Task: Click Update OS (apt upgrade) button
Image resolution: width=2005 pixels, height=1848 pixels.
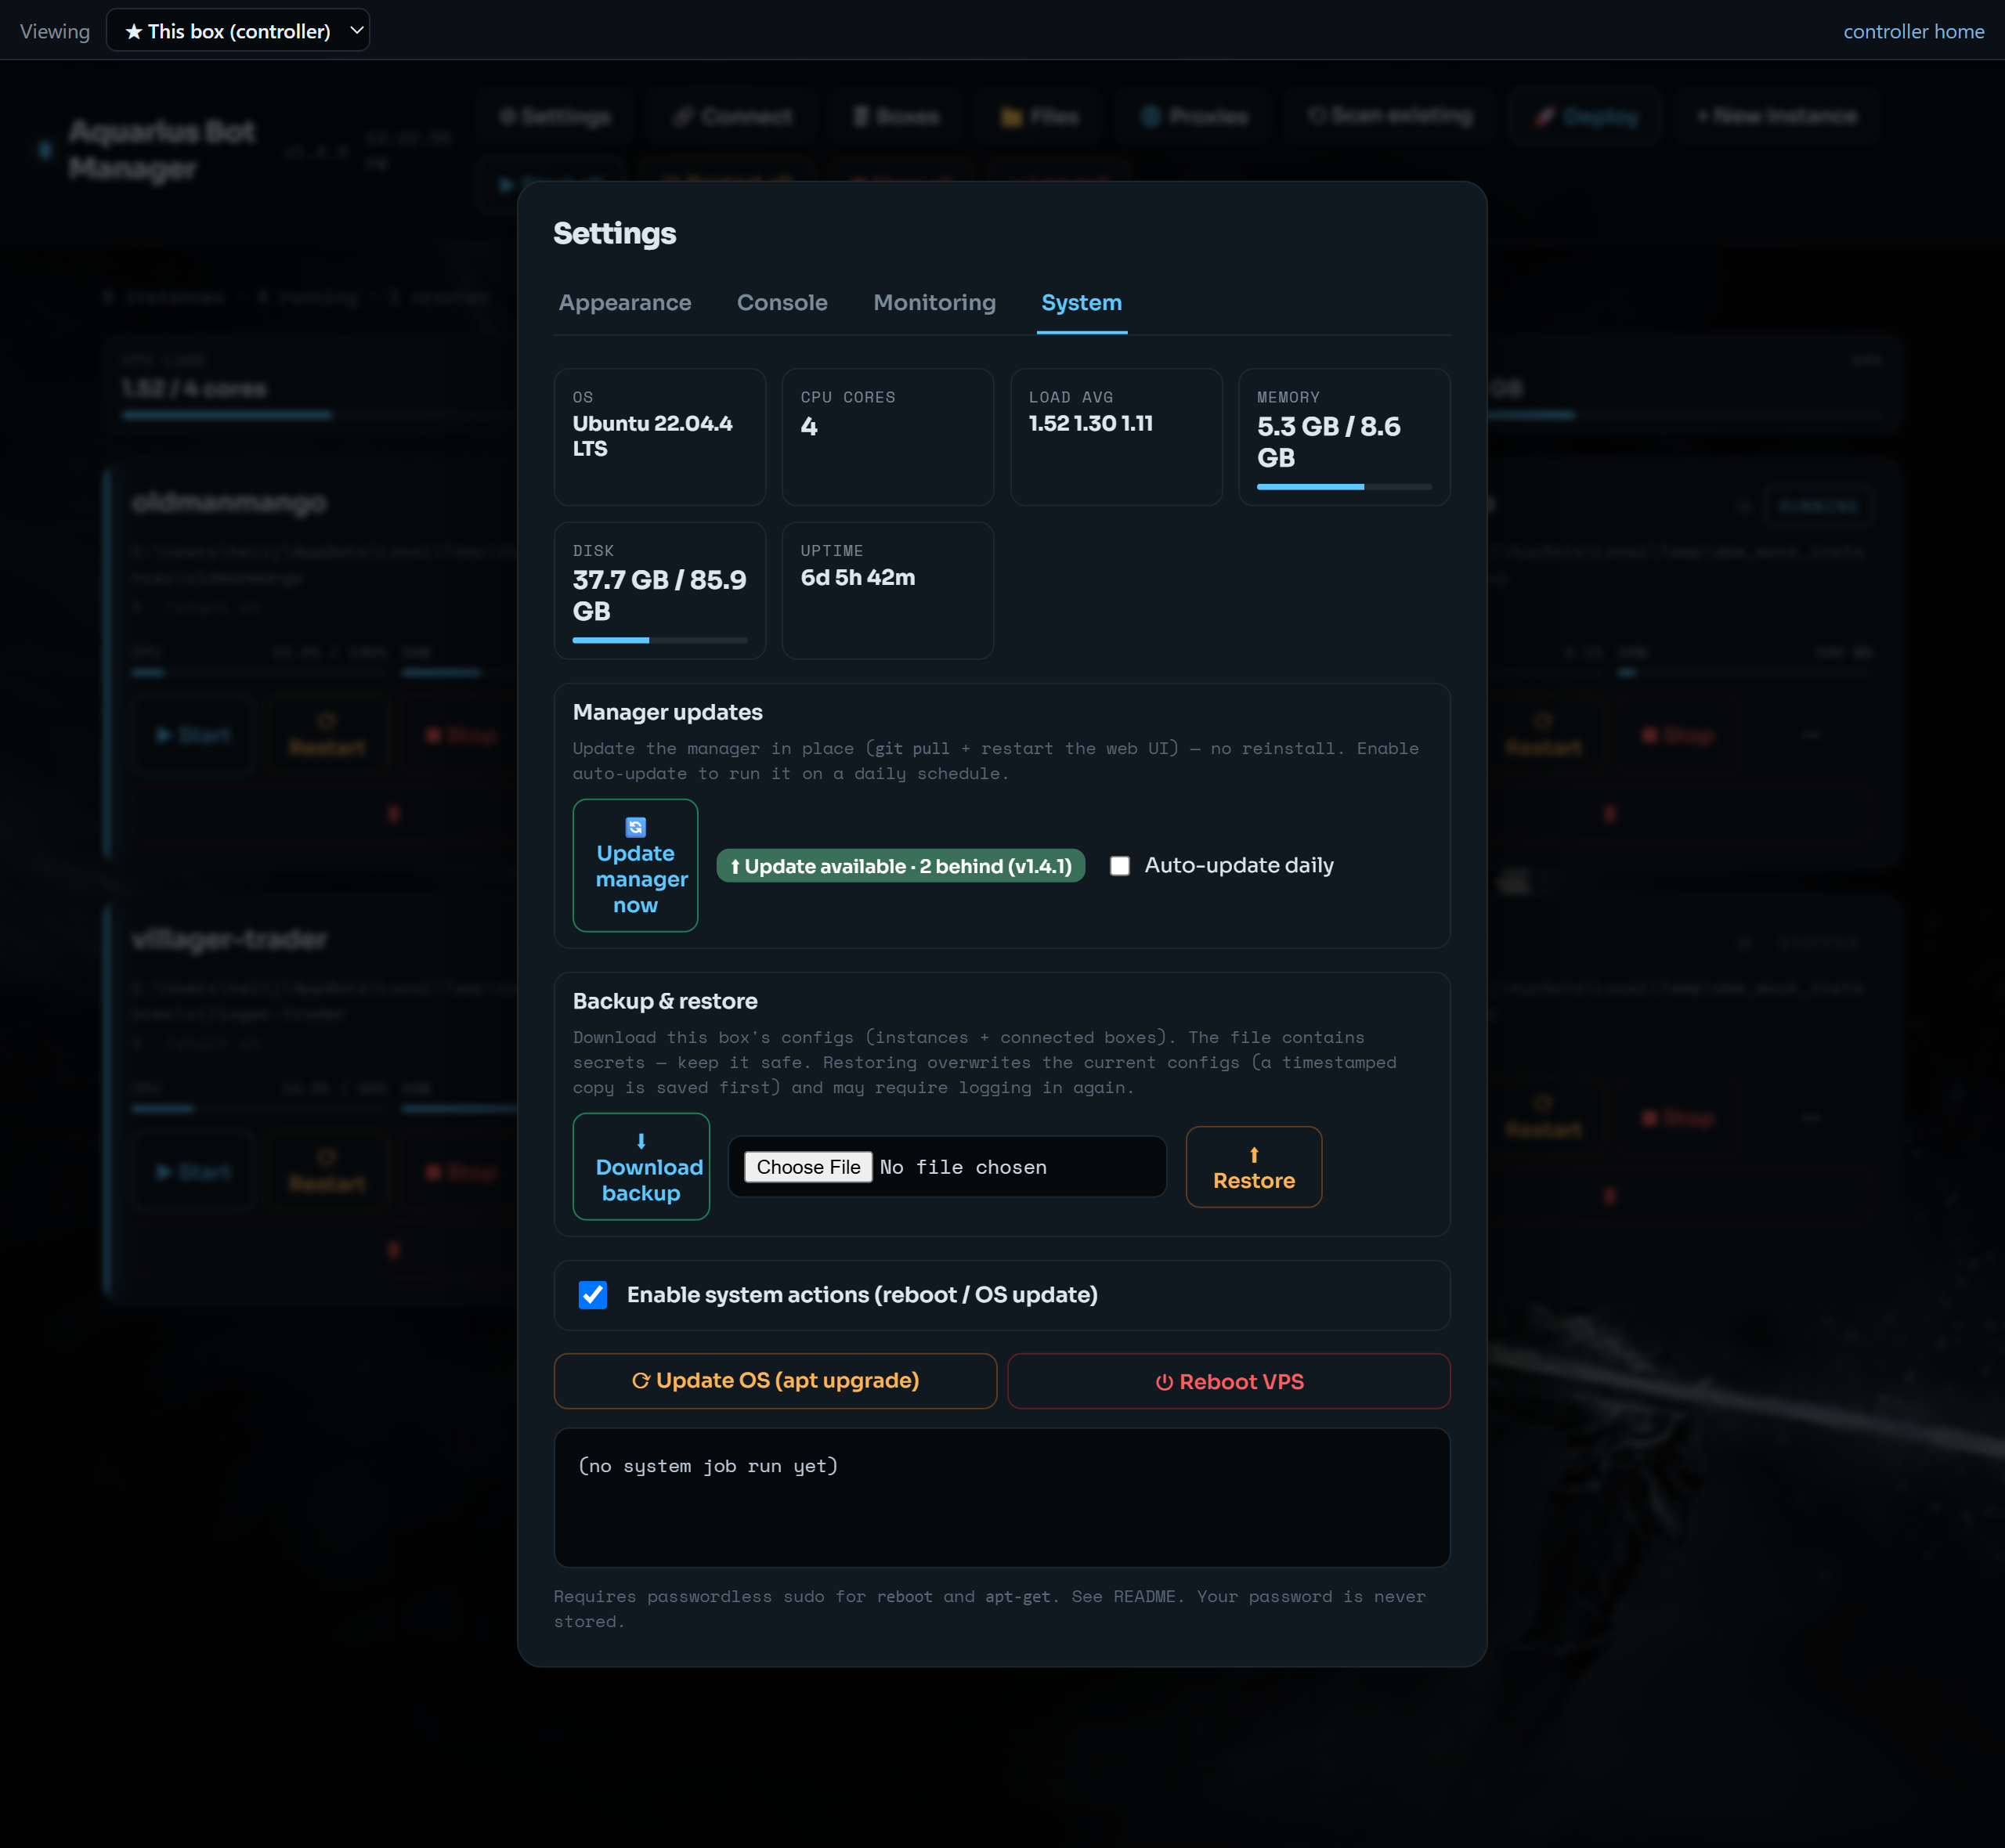Action: 775,1381
